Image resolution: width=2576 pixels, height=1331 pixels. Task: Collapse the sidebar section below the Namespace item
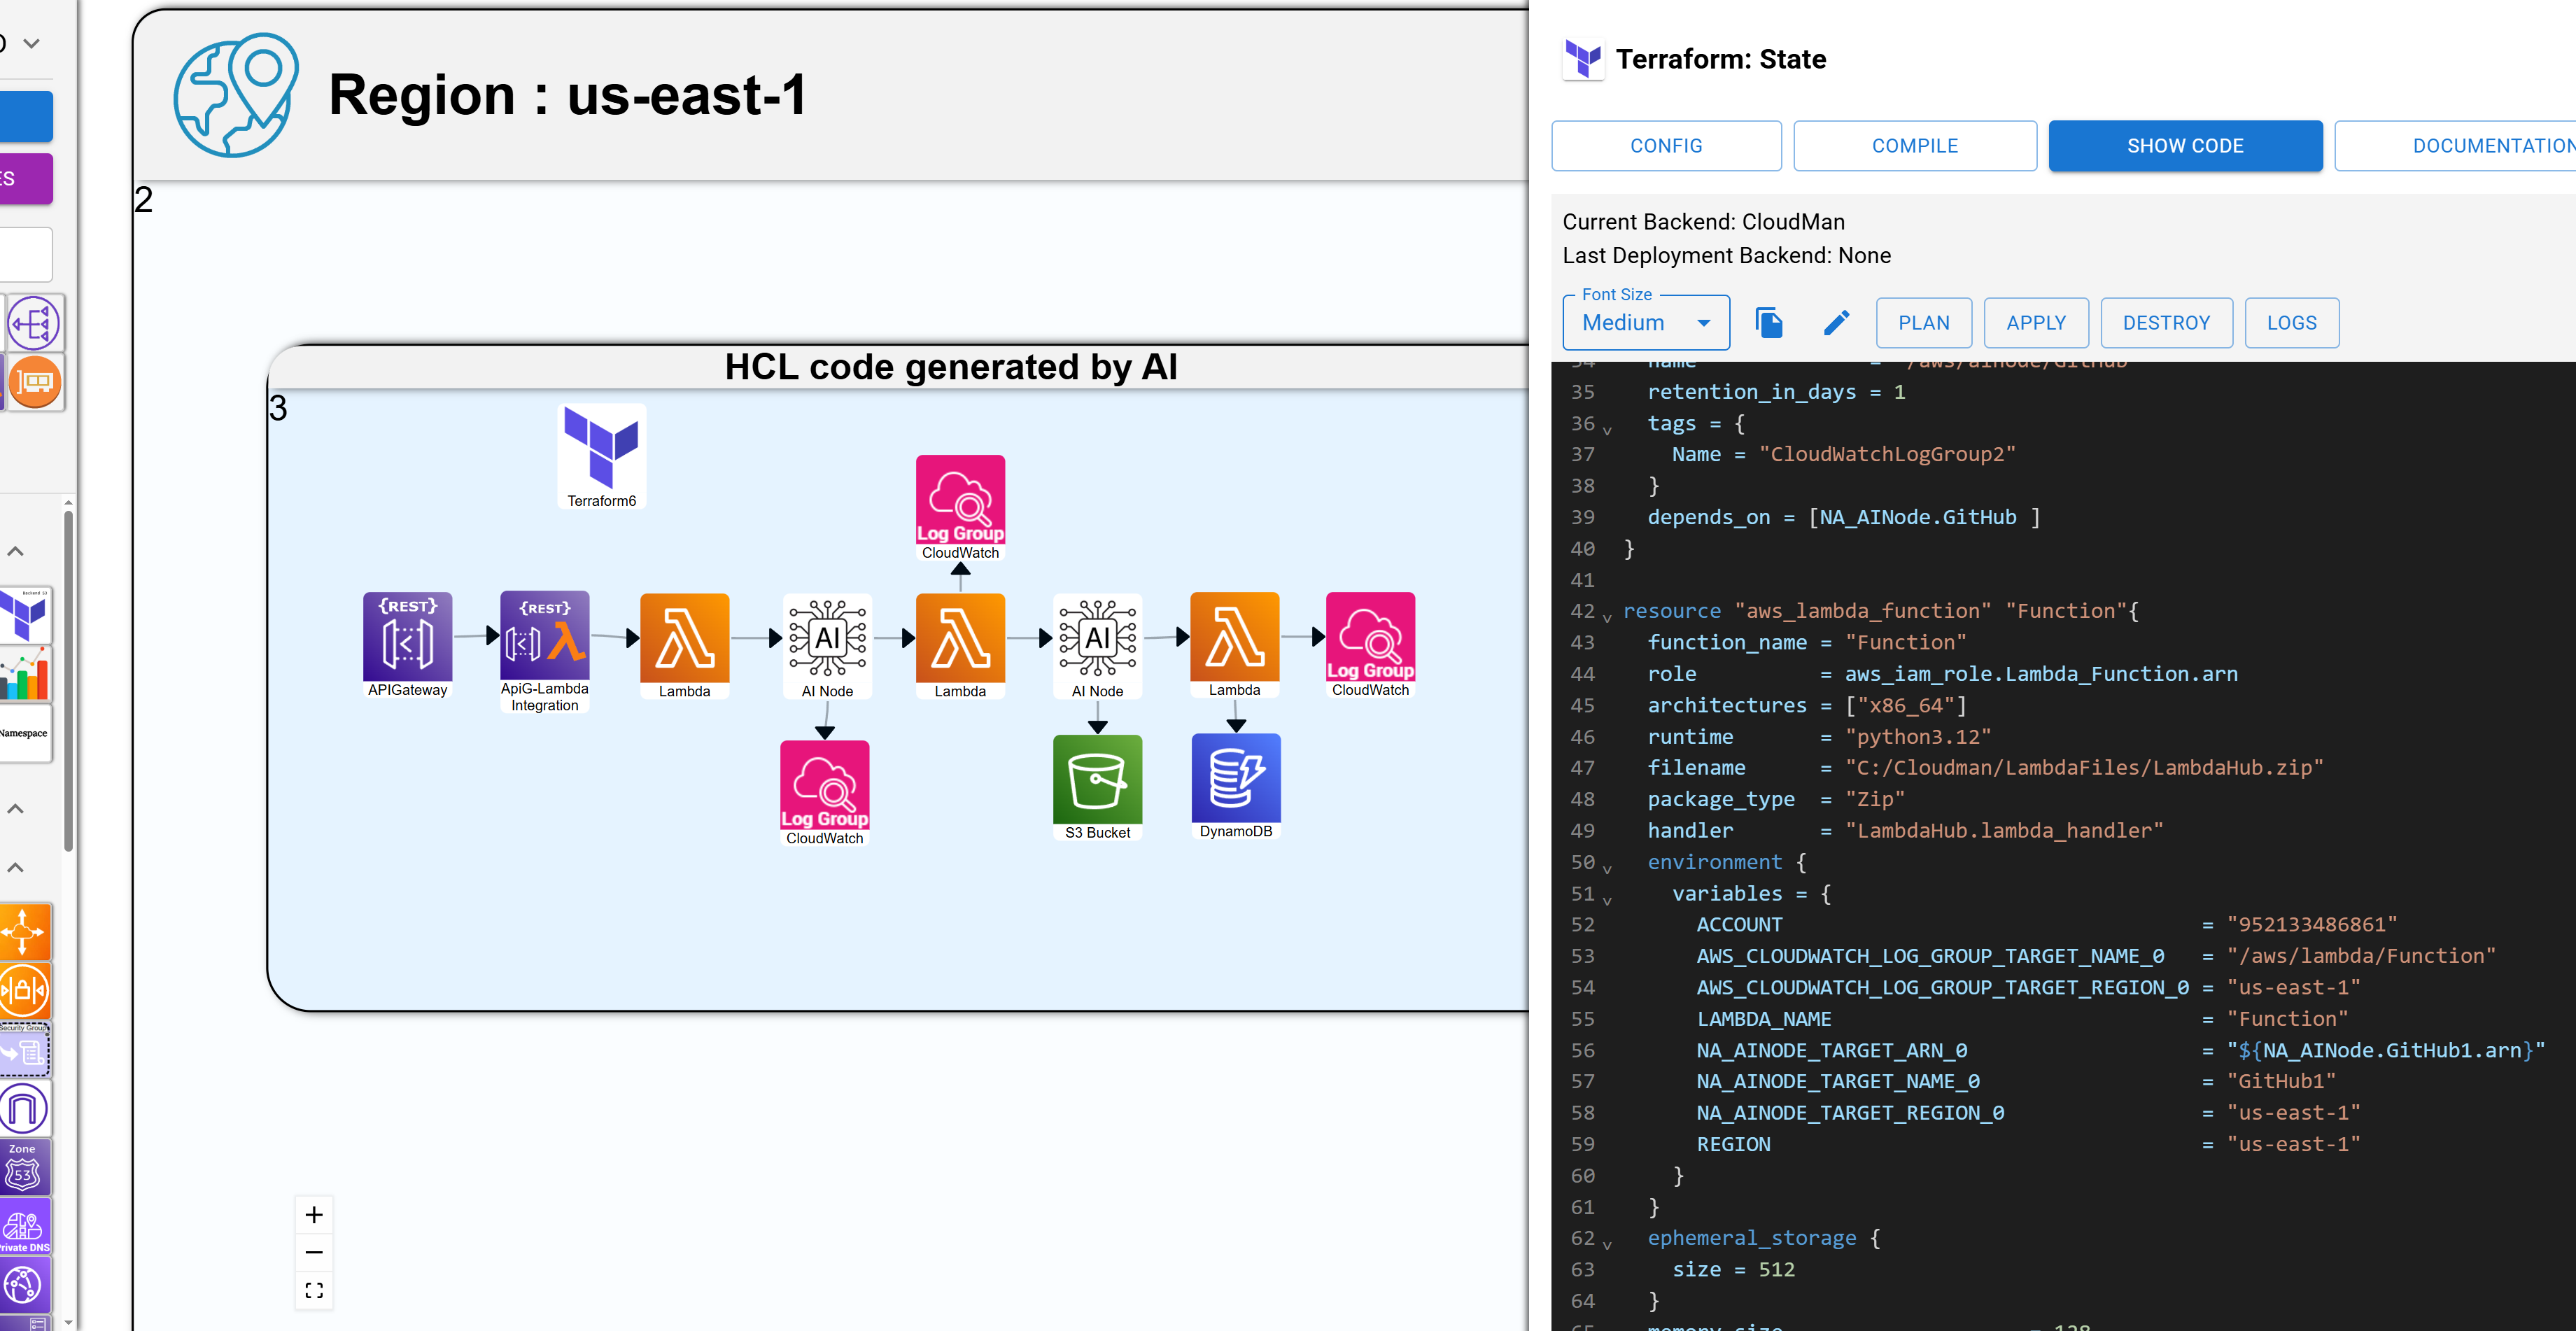[x=16, y=808]
